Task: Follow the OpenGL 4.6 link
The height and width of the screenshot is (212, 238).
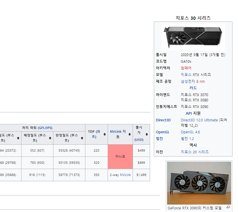Action: tap(190, 132)
